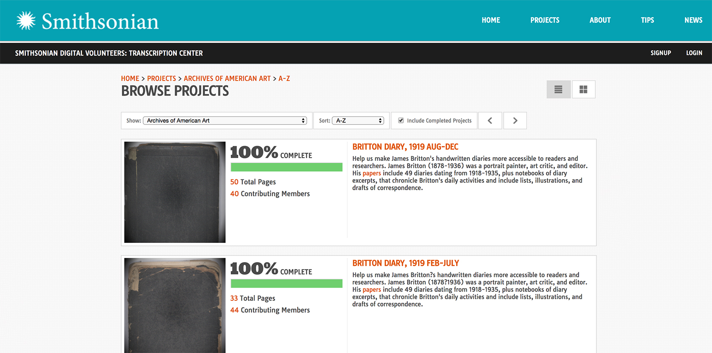Open NEWS in top navigation
712x353 pixels.
click(693, 20)
